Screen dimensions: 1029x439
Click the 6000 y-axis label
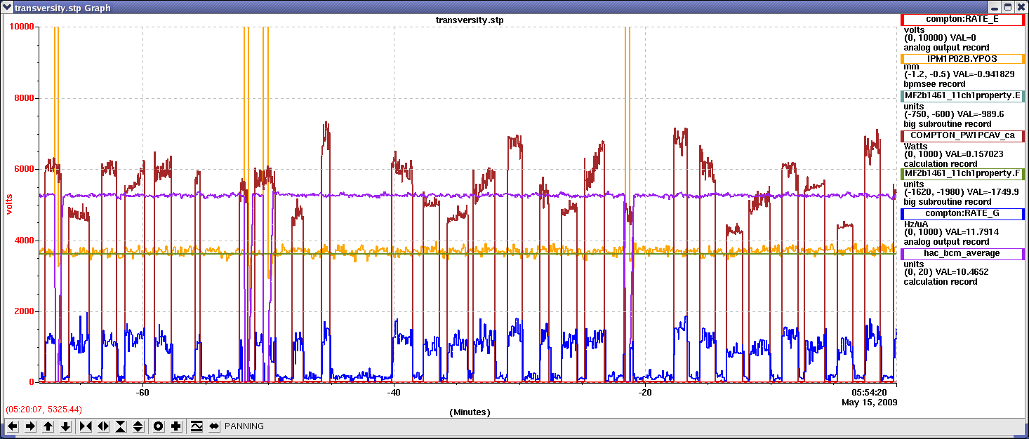(x=25, y=169)
